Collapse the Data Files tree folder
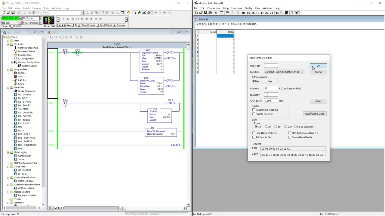Viewport: 385px width, 216px height. click(8, 87)
